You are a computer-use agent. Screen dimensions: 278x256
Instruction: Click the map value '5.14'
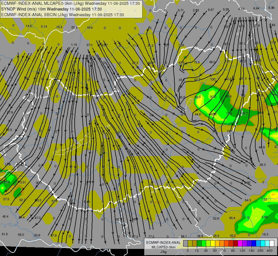[44, 26]
